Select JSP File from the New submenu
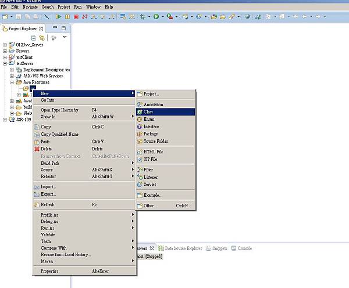The height and width of the screenshot is (288, 349). pyautogui.click(x=150, y=159)
